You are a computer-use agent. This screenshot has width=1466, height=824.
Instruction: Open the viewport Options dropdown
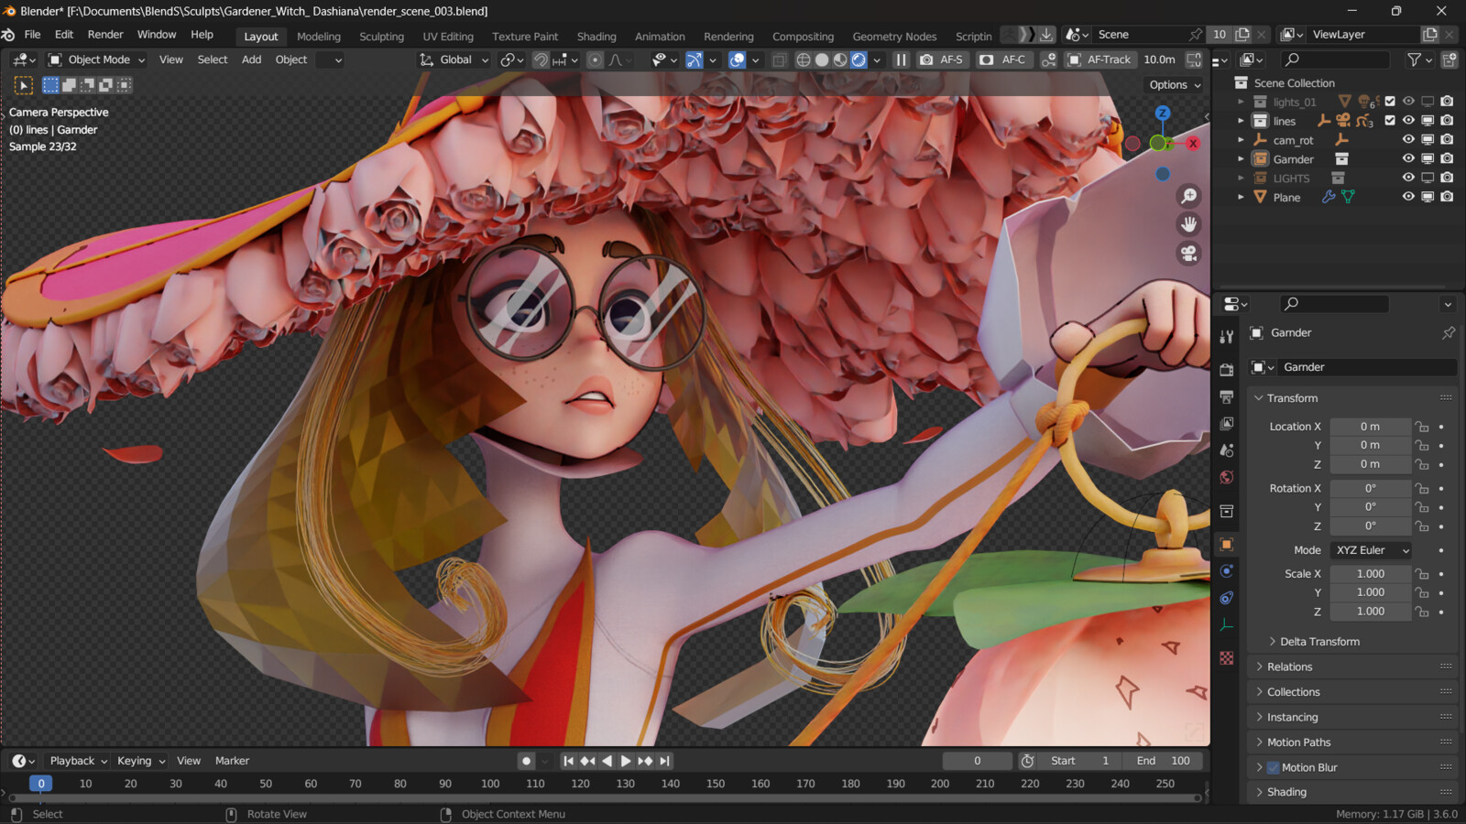tap(1175, 85)
